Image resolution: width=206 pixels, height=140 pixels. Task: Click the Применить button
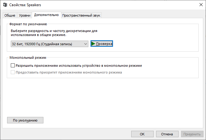coord(192,134)
